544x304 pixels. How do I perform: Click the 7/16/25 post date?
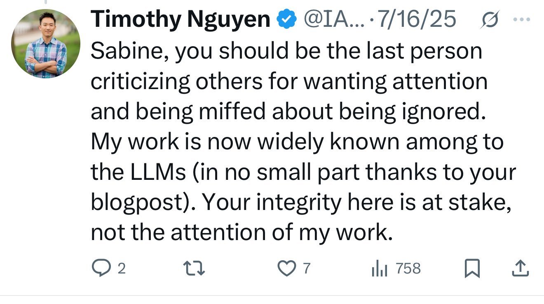click(417, 19)
